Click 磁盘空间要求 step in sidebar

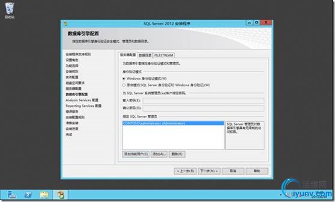(75, 83)
